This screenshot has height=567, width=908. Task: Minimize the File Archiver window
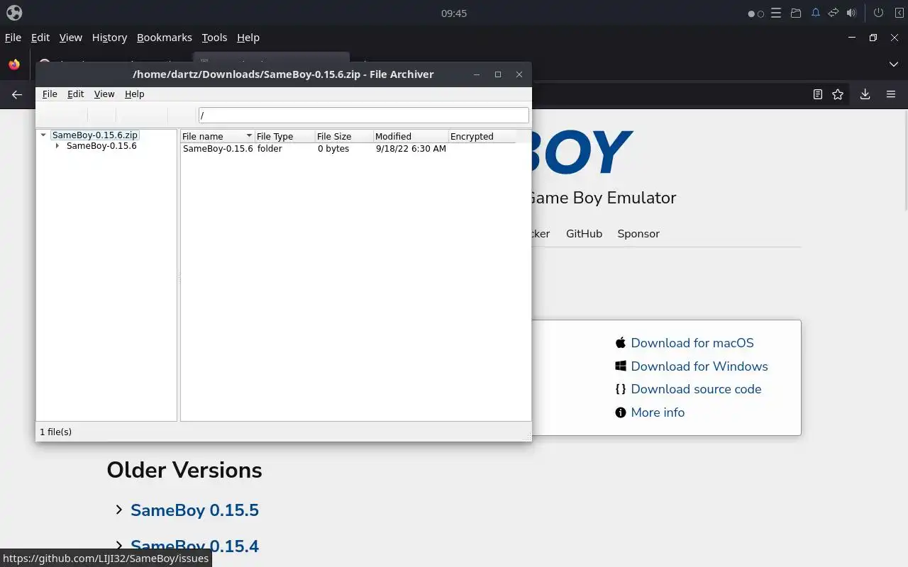pyautogui.click(x=477, y=74)
